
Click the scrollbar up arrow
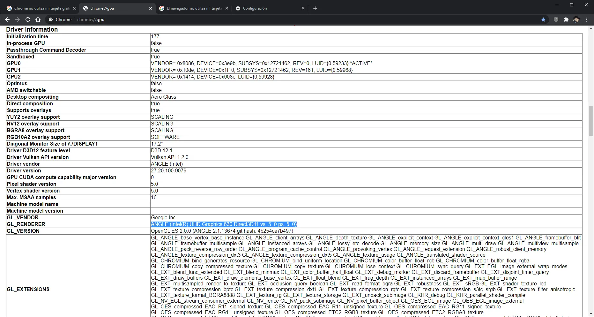(x=591, y=28)
